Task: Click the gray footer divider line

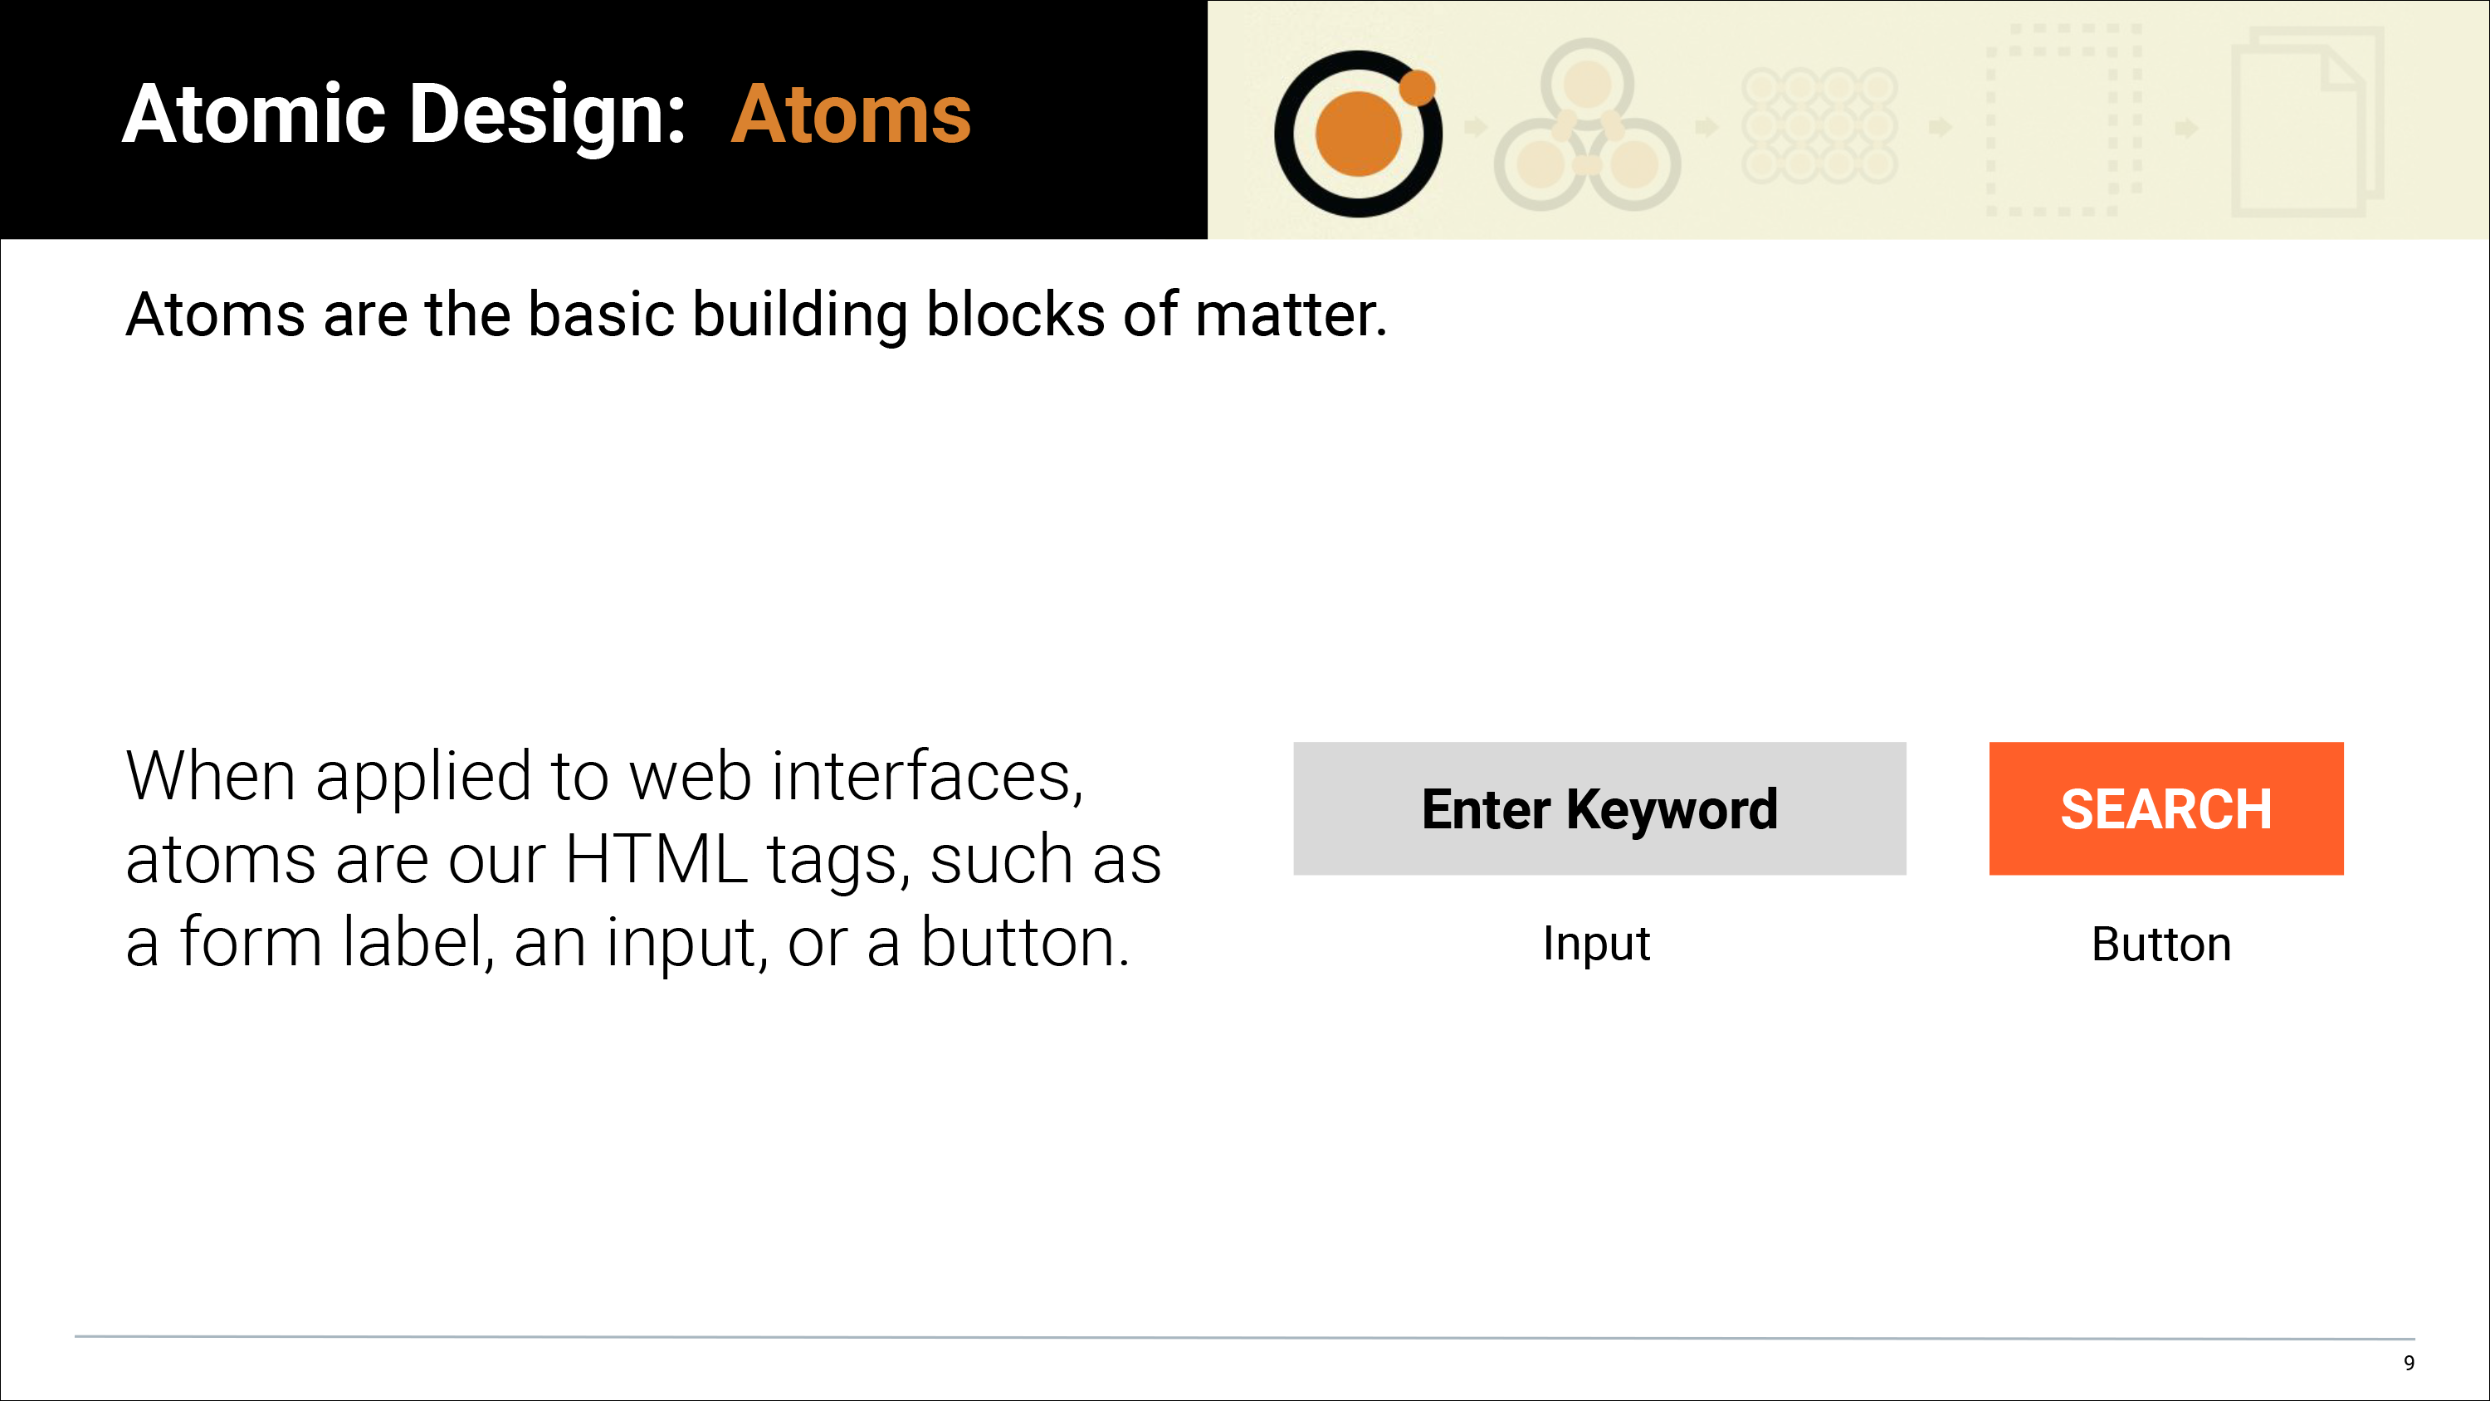Action: point(1244,1337)
